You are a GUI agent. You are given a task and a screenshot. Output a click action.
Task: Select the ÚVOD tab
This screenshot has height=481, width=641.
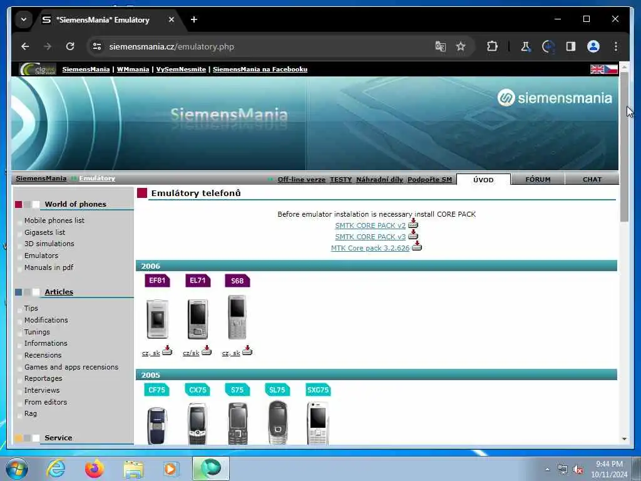point(483,180)
